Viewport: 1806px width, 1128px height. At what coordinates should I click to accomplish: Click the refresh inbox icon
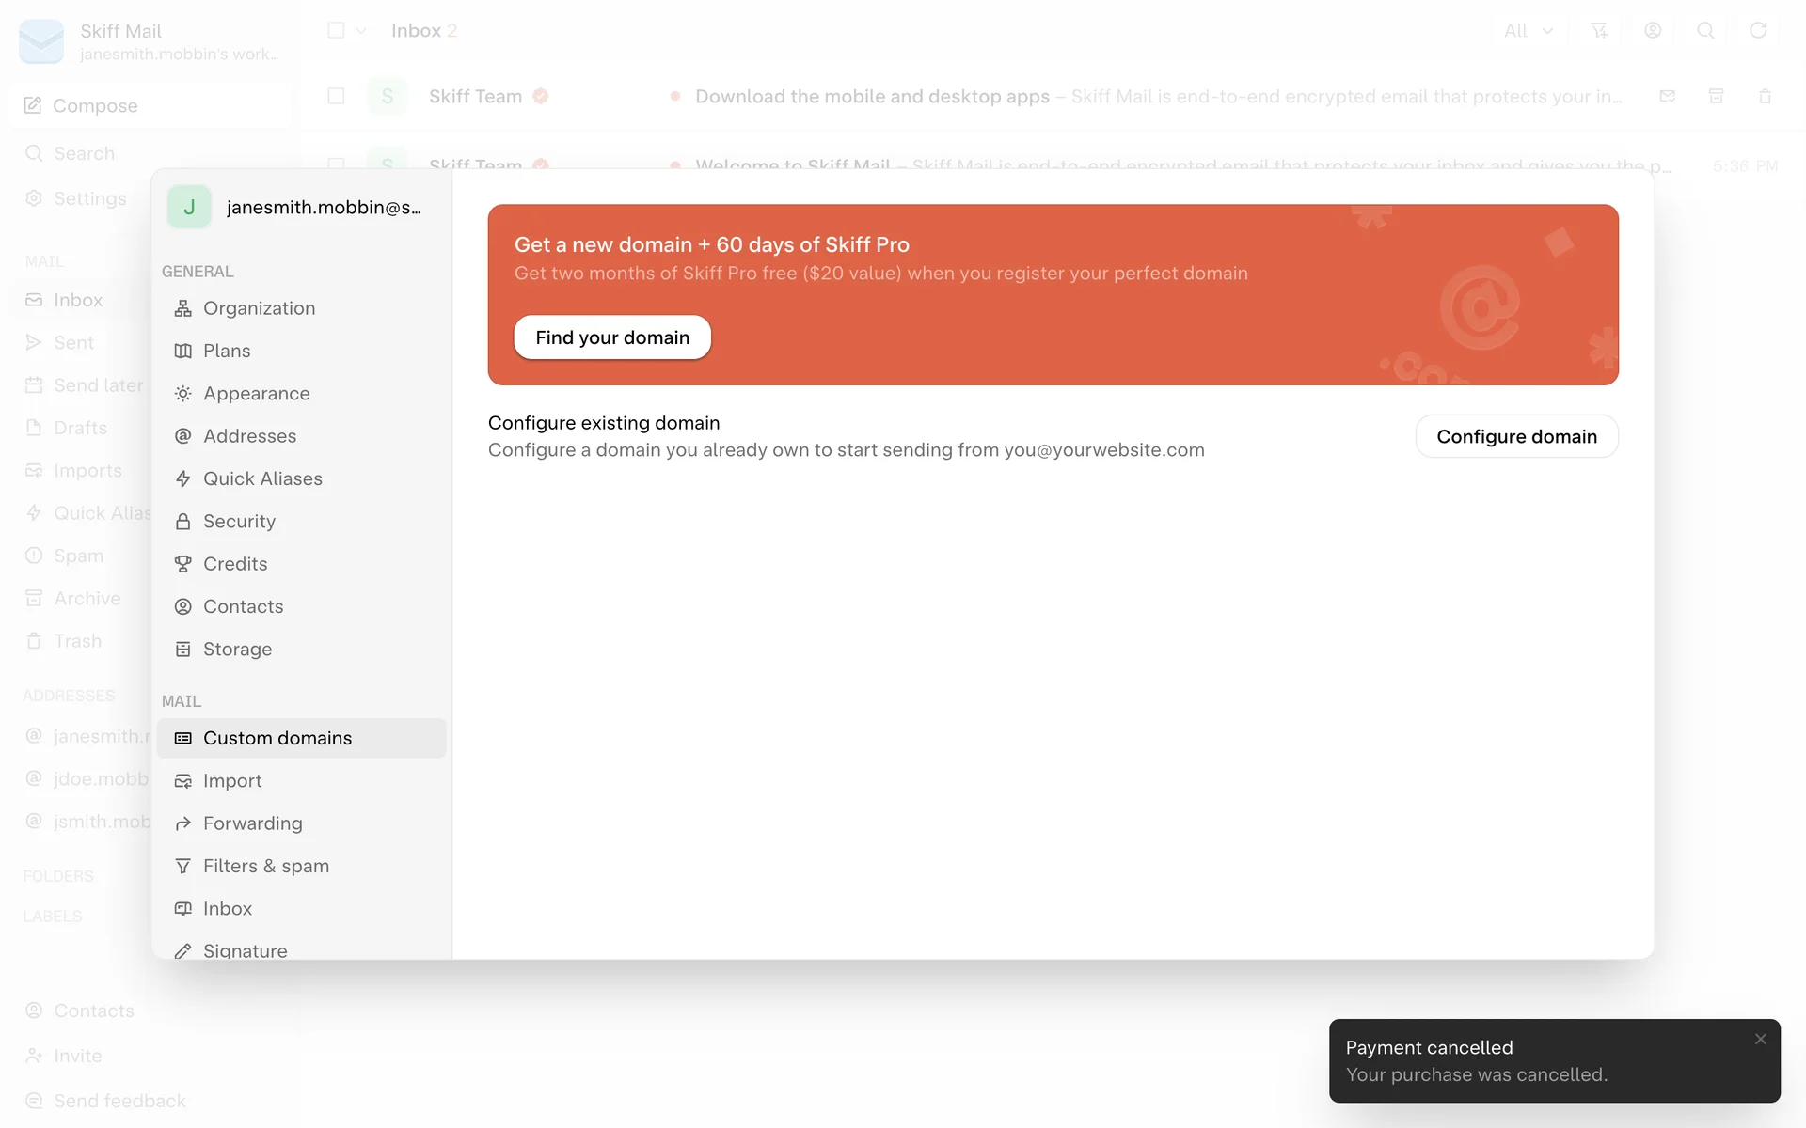pyautogui.click(x=1757, y=31)
